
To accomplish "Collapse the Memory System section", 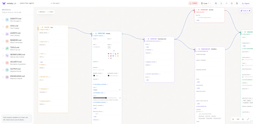I will (151, 62).
